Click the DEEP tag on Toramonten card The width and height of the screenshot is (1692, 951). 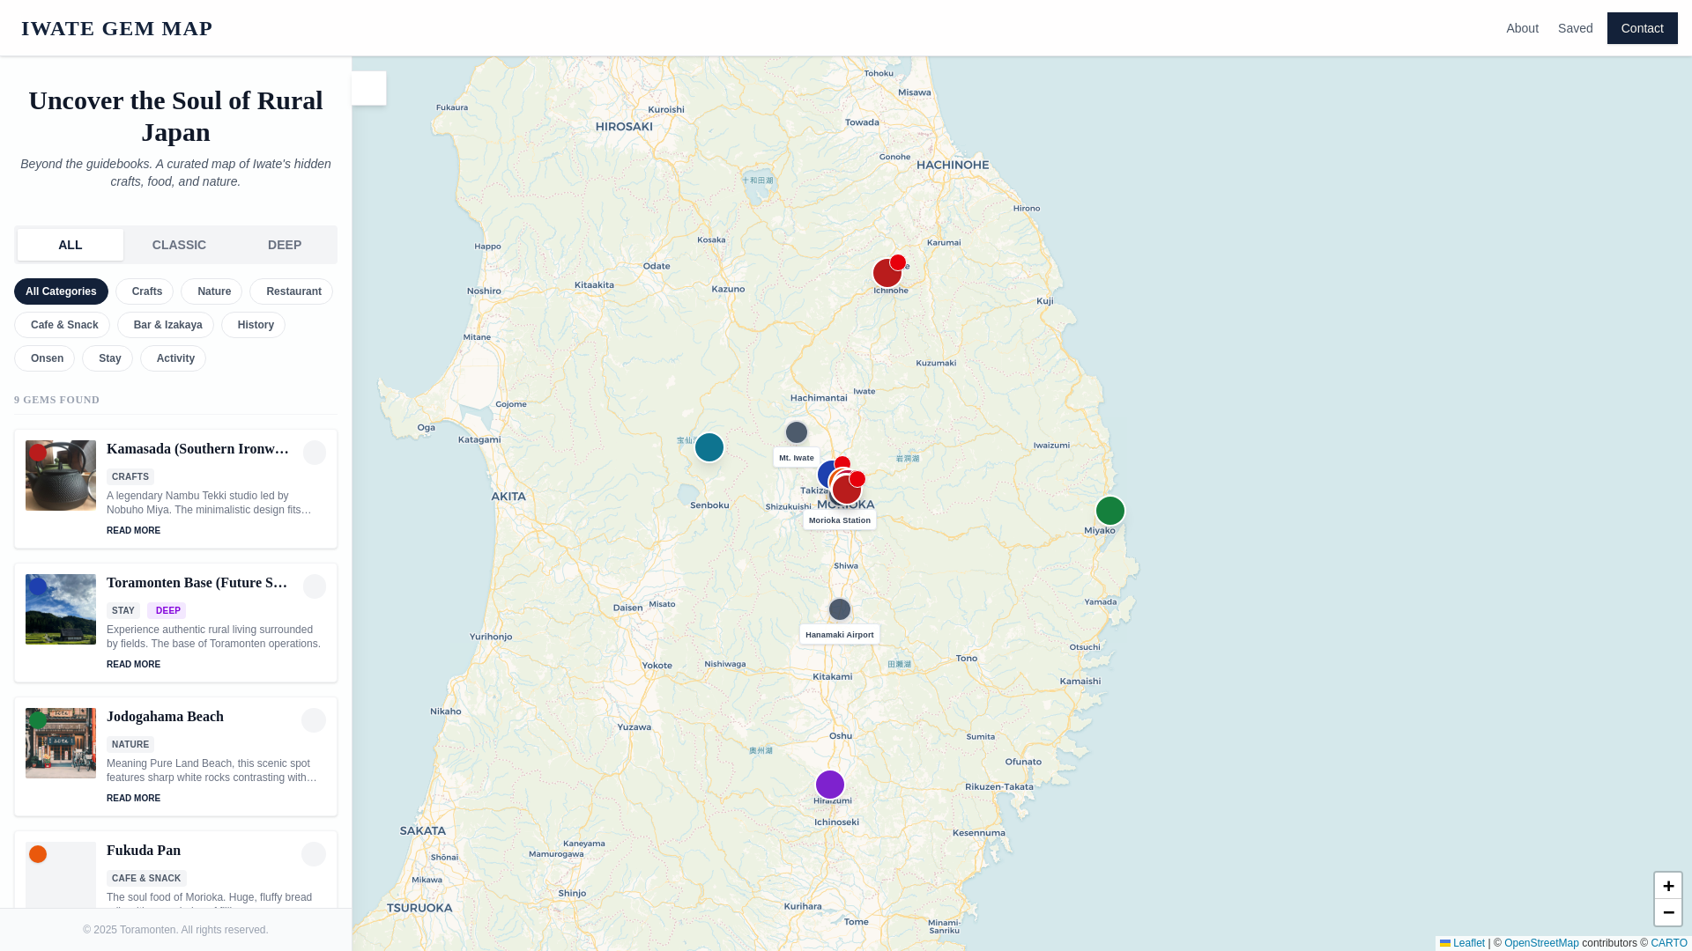pos(167,611)
